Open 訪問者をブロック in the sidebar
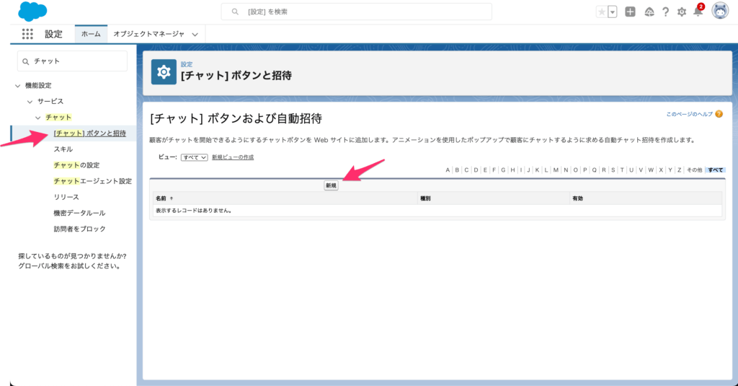738x386 pixels. (x=79, y=229)
